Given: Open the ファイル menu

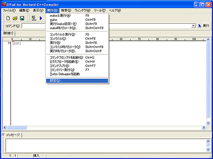Looking at the screenshot, I should (x=9, y=11).
